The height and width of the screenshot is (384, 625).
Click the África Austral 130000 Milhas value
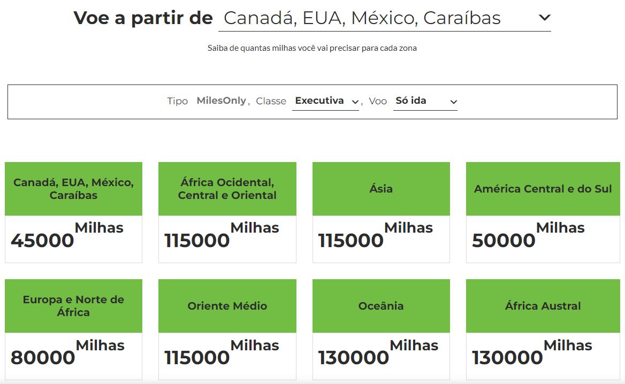[x=532, y=352]
